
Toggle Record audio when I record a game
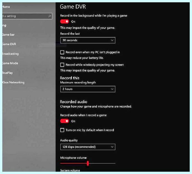click(x=65, y=121)
